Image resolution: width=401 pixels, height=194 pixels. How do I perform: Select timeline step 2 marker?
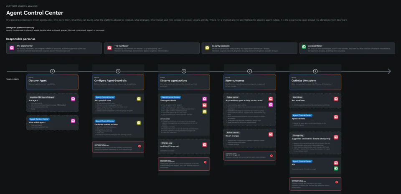coord(118,71)
